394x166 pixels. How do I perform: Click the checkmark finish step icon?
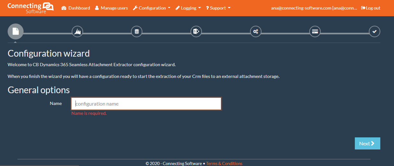click(x=375, y=31)
